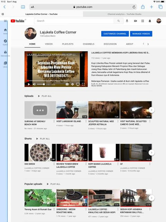Play all Shorts videos
Viewport: 166px width, 222px height.
tap(43, 139)
